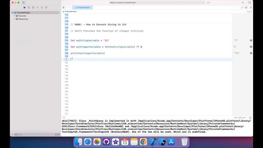Click the line and column indicator
Screen dimensions: 263x148
tap(240, 118)
